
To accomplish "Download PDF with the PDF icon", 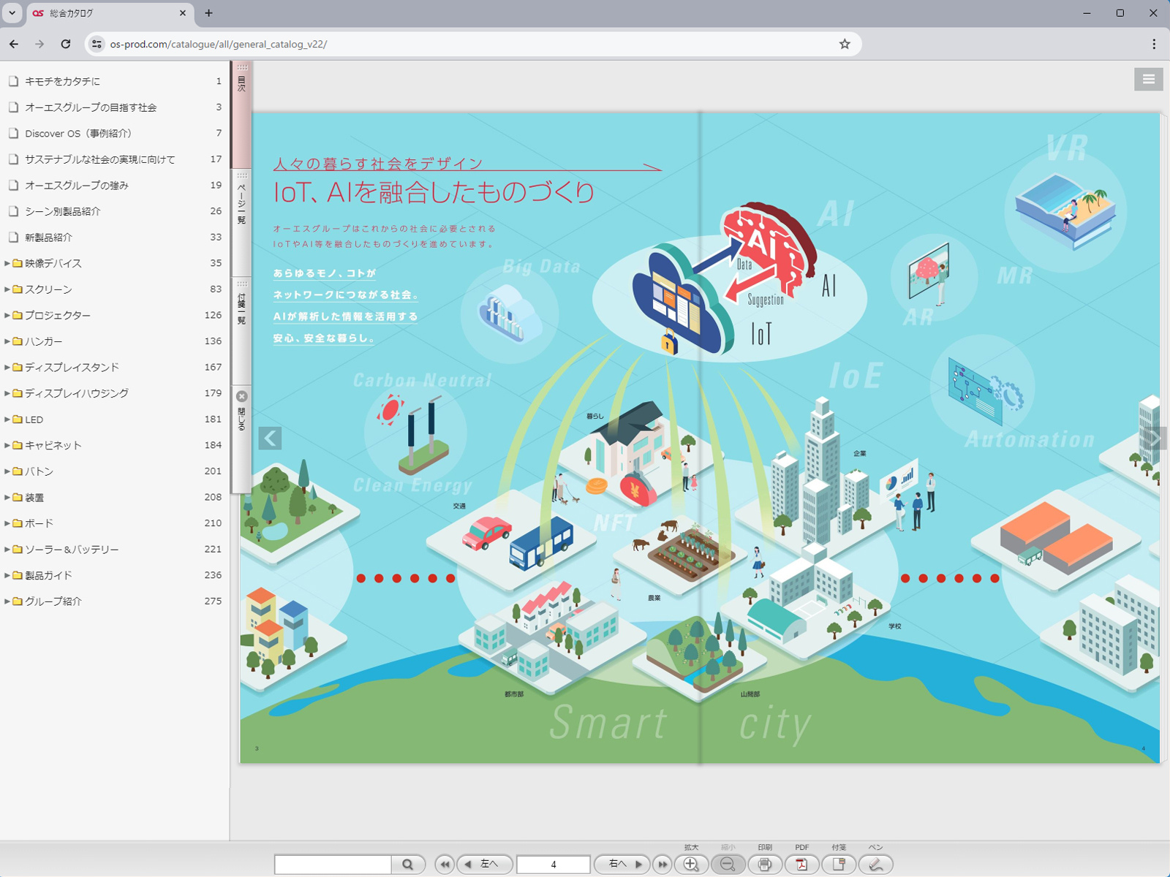I will click(801, 865).
